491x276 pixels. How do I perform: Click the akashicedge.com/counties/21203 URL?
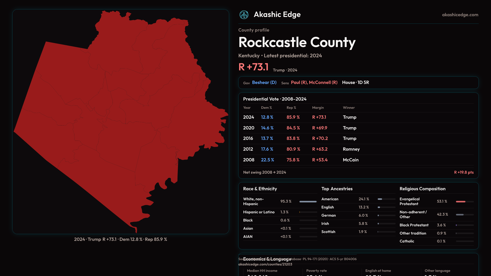click(265, 264)
